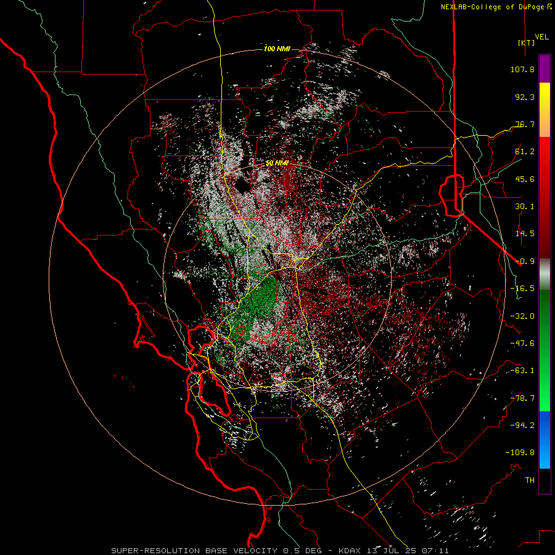This screenshot has height=555, width=555.
Task: Click the 92.3 legend value
Action: coord(525,97)
